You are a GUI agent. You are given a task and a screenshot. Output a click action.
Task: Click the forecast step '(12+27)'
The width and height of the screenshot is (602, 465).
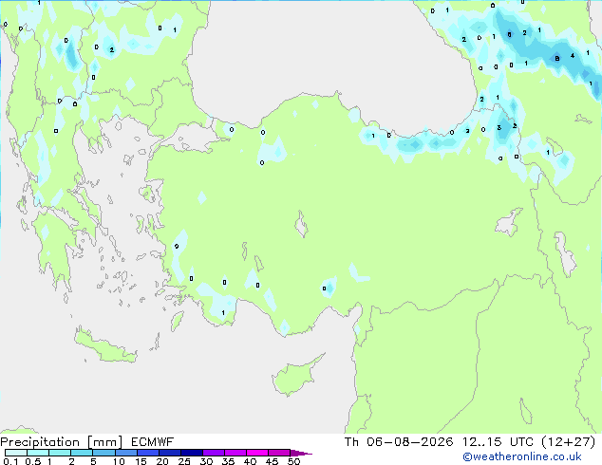tap(568, 442)
